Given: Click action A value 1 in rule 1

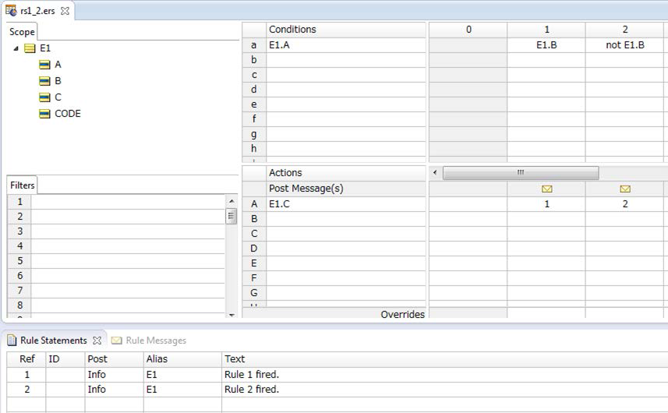Looking at the screenshot, I should point(546,204).
